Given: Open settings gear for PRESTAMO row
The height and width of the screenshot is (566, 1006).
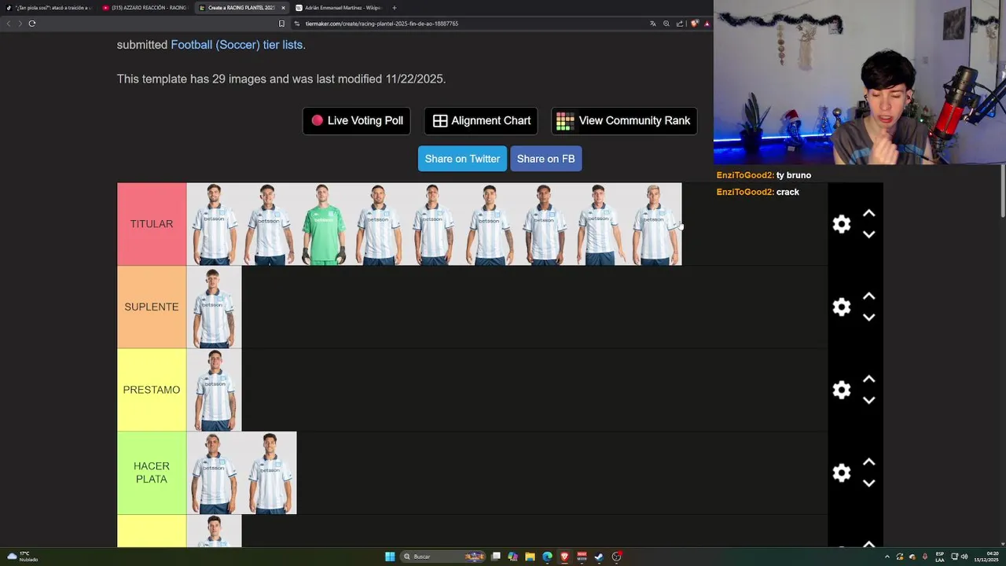Looking at the screenshot, I should pos(842,390).
